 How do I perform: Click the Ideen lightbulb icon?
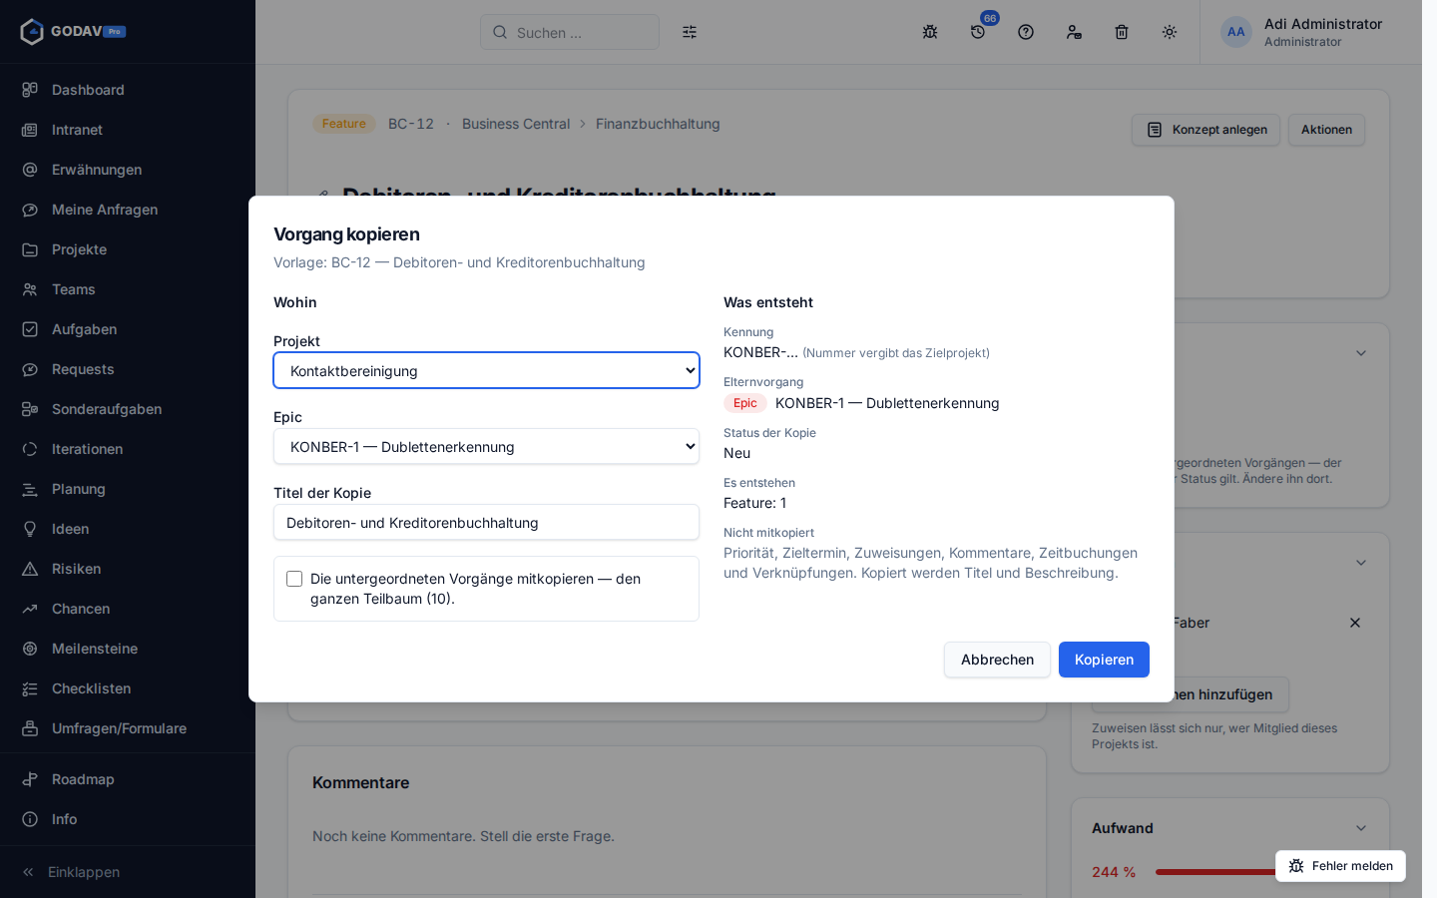point(30,529)
